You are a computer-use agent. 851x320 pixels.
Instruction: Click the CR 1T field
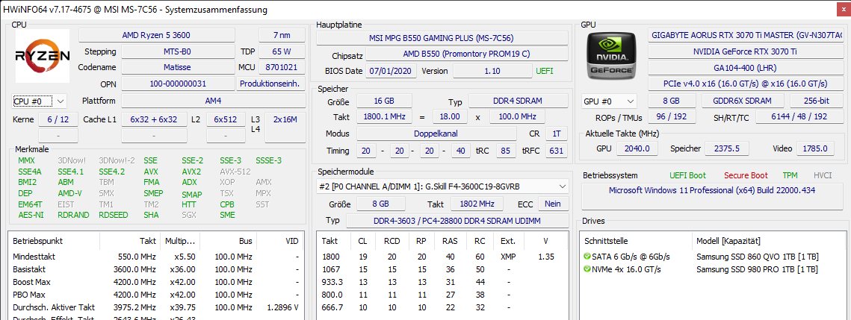[x=556, y=134]
